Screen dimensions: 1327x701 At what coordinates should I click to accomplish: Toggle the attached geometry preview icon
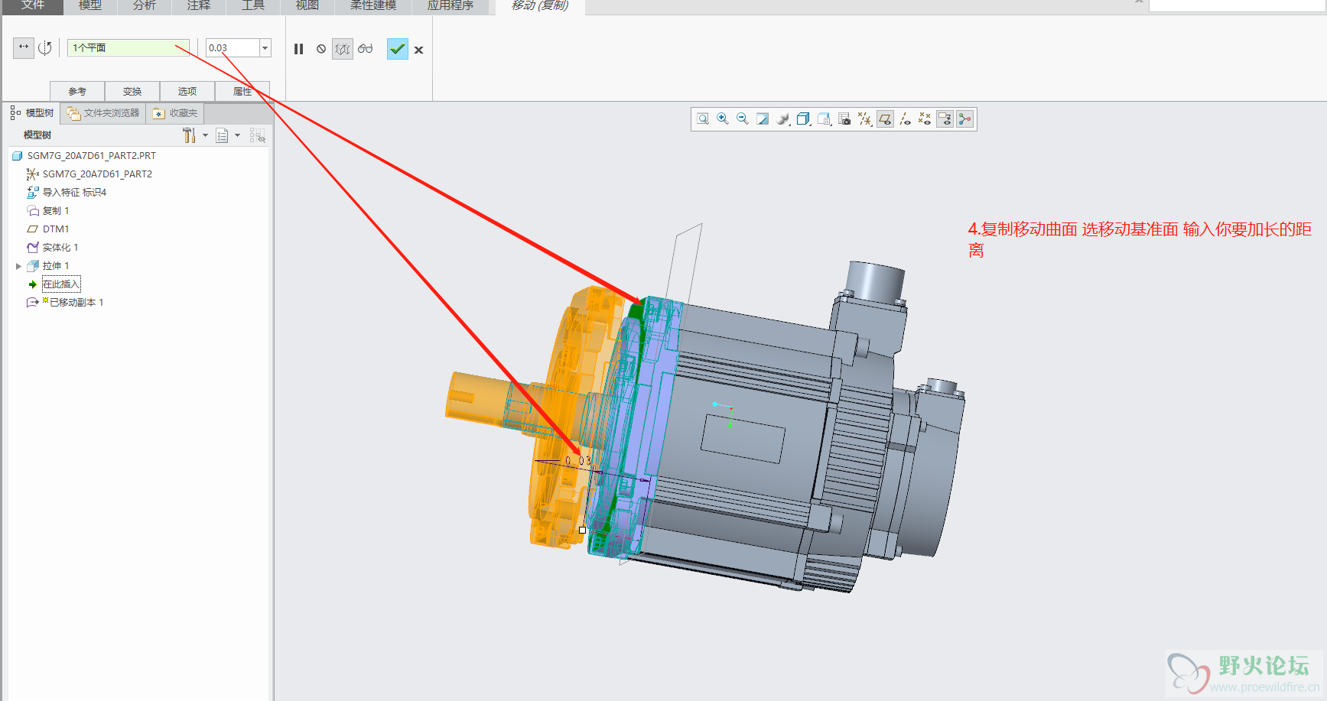tap(342, 49)
